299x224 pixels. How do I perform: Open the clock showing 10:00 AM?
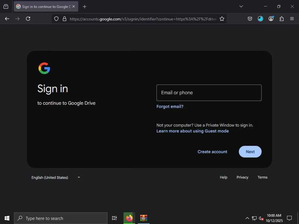point(274,218)
